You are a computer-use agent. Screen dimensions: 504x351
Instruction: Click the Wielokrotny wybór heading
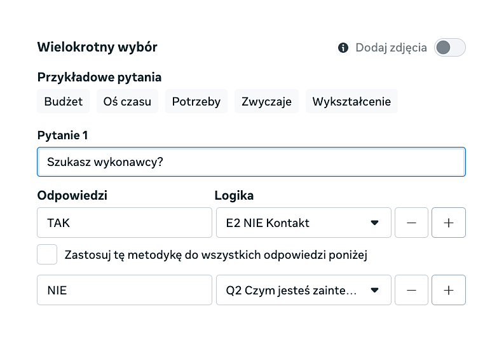click(97, 47)
